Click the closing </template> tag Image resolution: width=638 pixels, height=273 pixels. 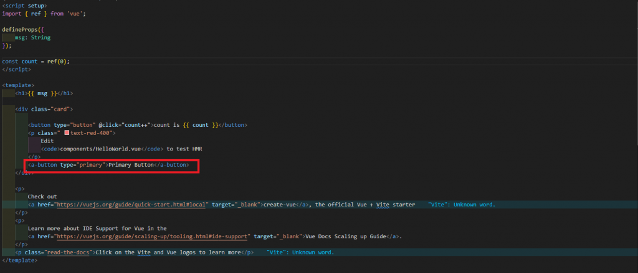coord(19,260)
